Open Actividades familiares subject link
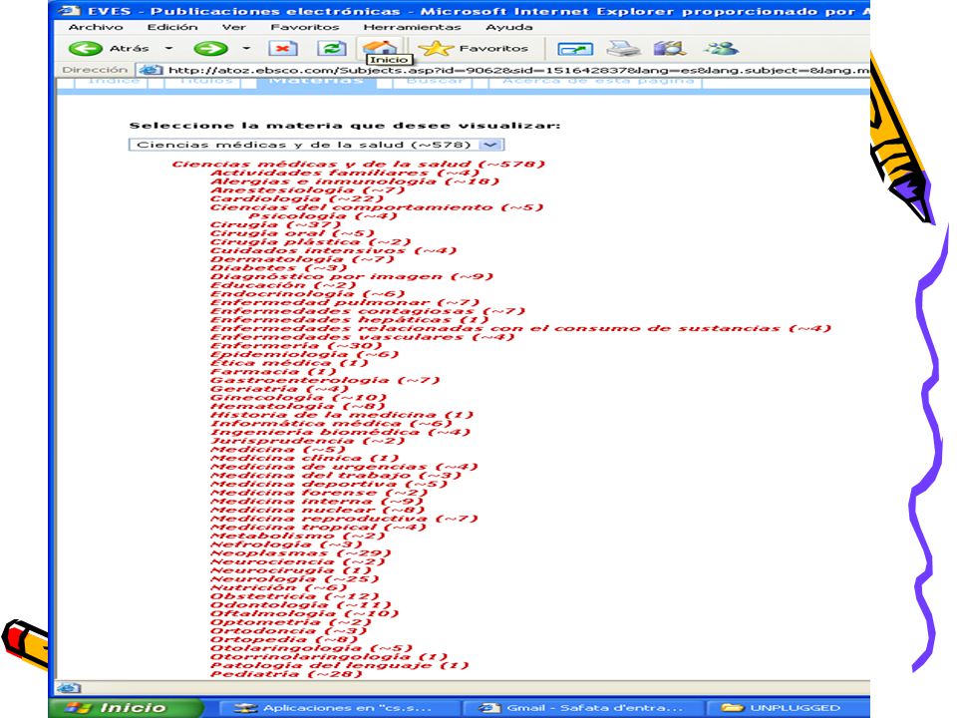This screenshot has width=957, height=718. pyautogui.click(x=346, y=173)
